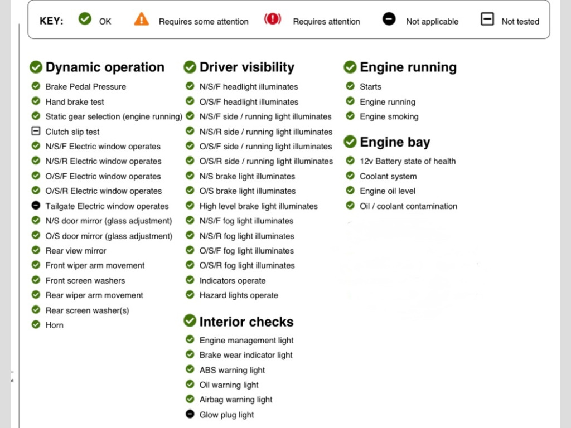Select the Interior checks section heading

click(x=246, y=322)
